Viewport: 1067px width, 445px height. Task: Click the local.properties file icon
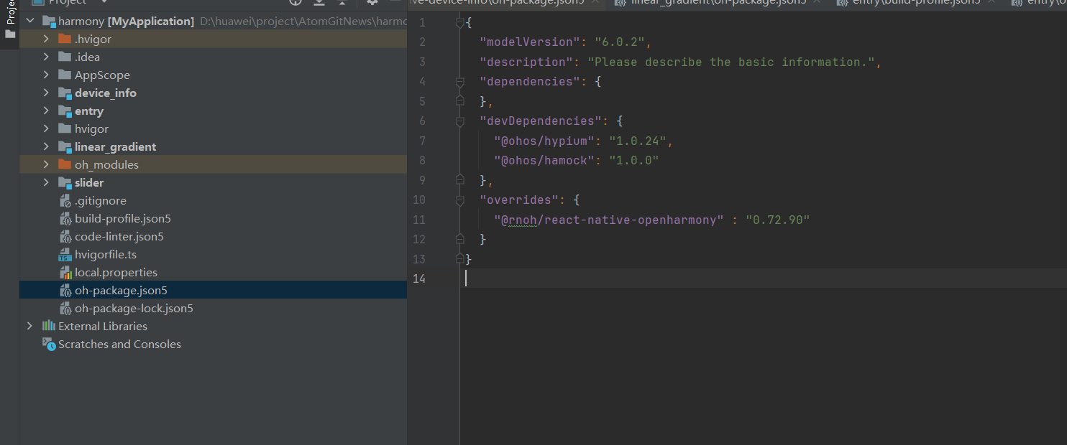pyautogui.click(x=65, y=273)
